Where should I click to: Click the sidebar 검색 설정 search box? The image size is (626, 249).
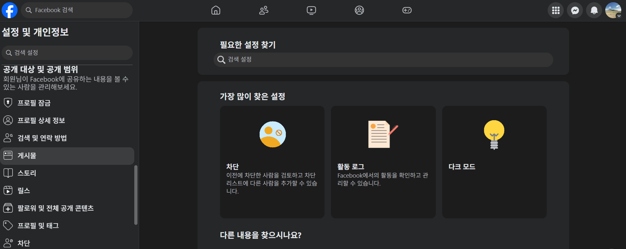point(67,53)
